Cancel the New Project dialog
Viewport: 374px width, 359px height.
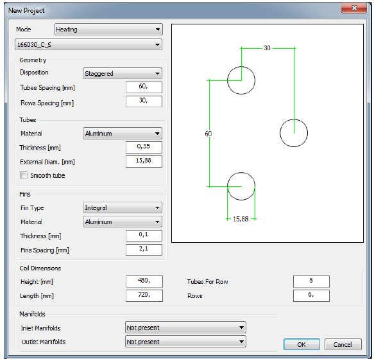click(x=343, y=344)
